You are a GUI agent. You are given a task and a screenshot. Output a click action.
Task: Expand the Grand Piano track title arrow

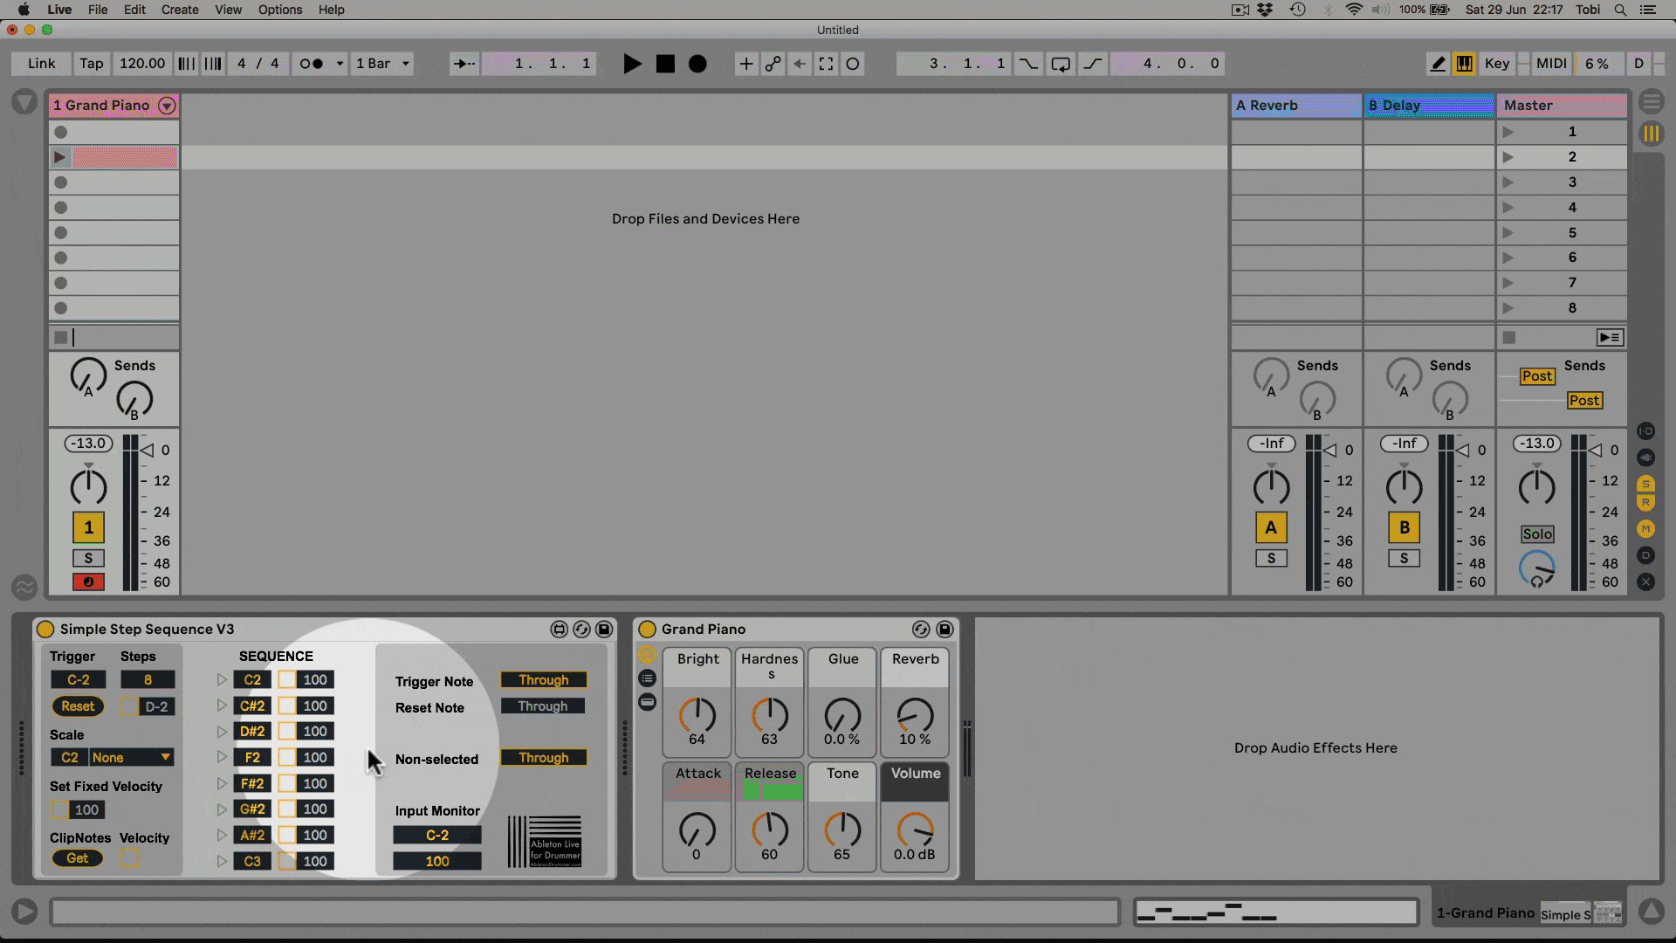[x=167, y=106]
